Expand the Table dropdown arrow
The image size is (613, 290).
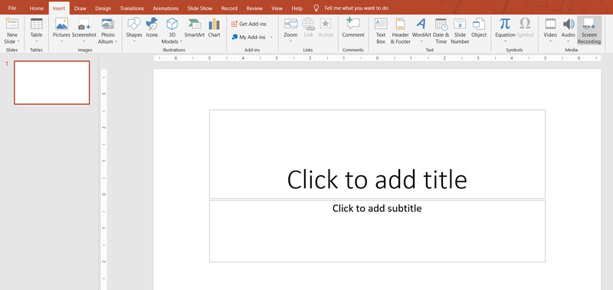point(36,42)
